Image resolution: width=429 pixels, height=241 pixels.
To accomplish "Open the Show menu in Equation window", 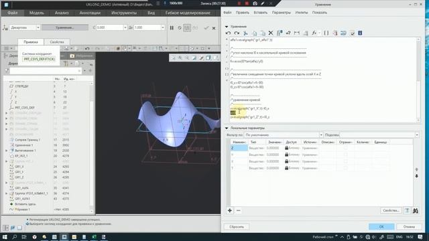I will point(320,13).
